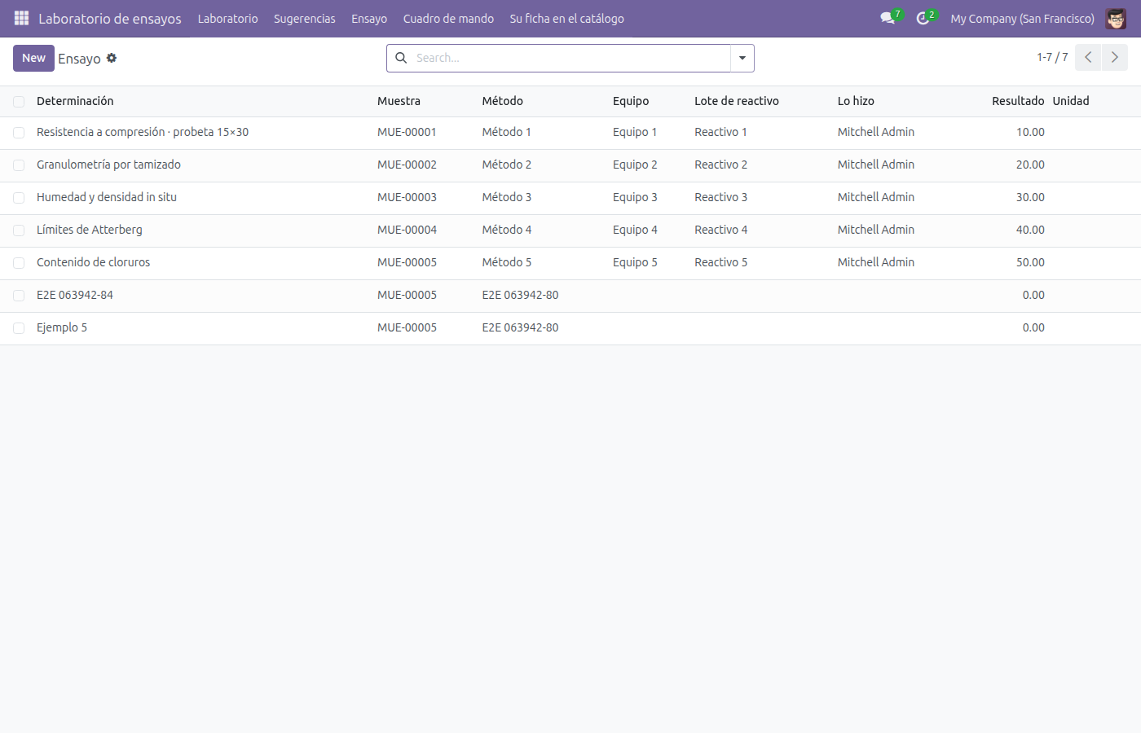The image size is (1141, 733).
Task: Click the search magnifier icon
Action: [x=401, y=58]
